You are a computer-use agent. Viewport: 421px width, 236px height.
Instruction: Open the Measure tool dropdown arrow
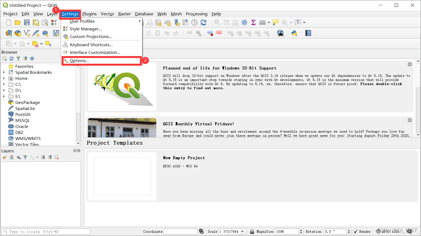pos(269,22)
